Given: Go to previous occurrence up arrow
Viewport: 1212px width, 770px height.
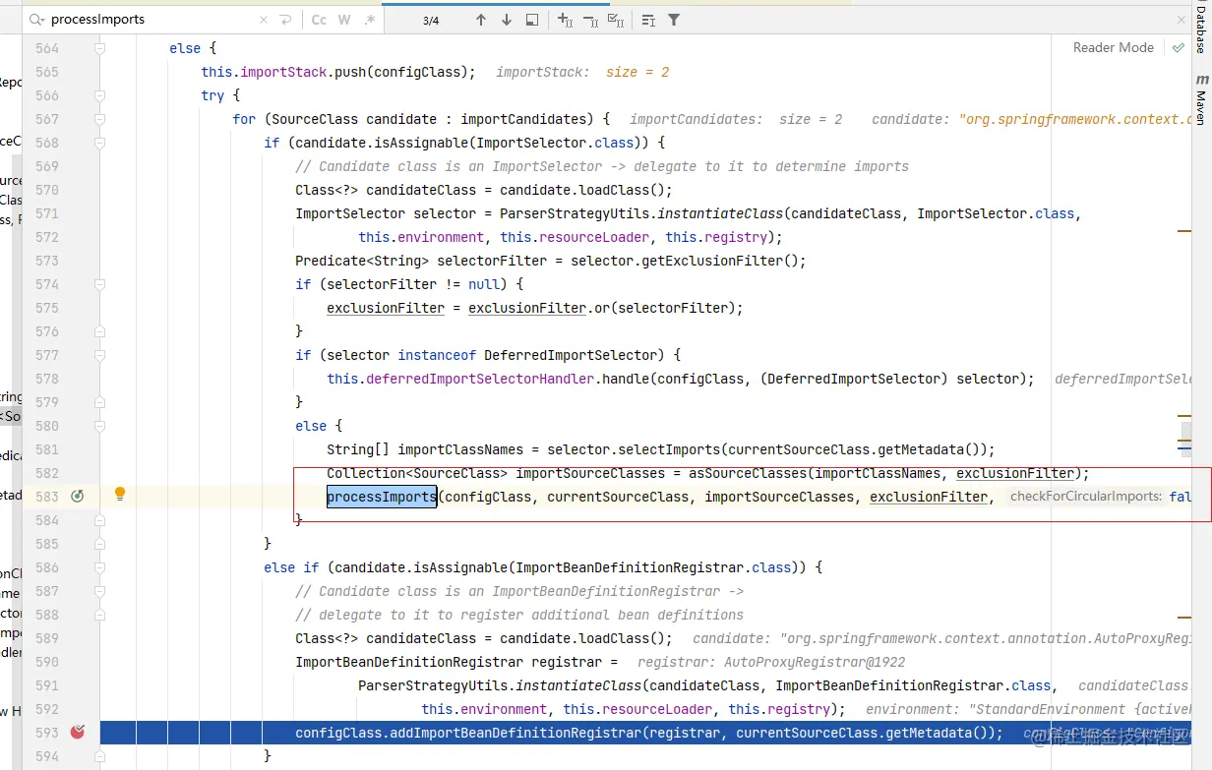Looking at the screenshot, I should [x=481, y=20].
